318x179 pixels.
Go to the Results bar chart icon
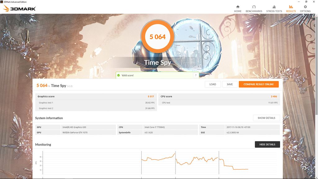291,7
